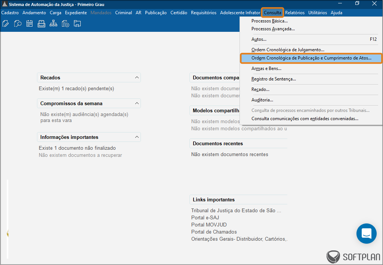Open the calendar agenda toolbar icon
The image size is (383, 265).
click(30, 24)
